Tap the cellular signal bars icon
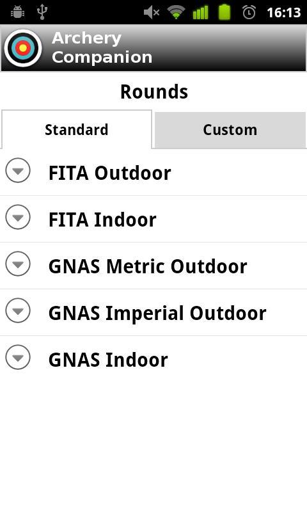 [200, 12]
